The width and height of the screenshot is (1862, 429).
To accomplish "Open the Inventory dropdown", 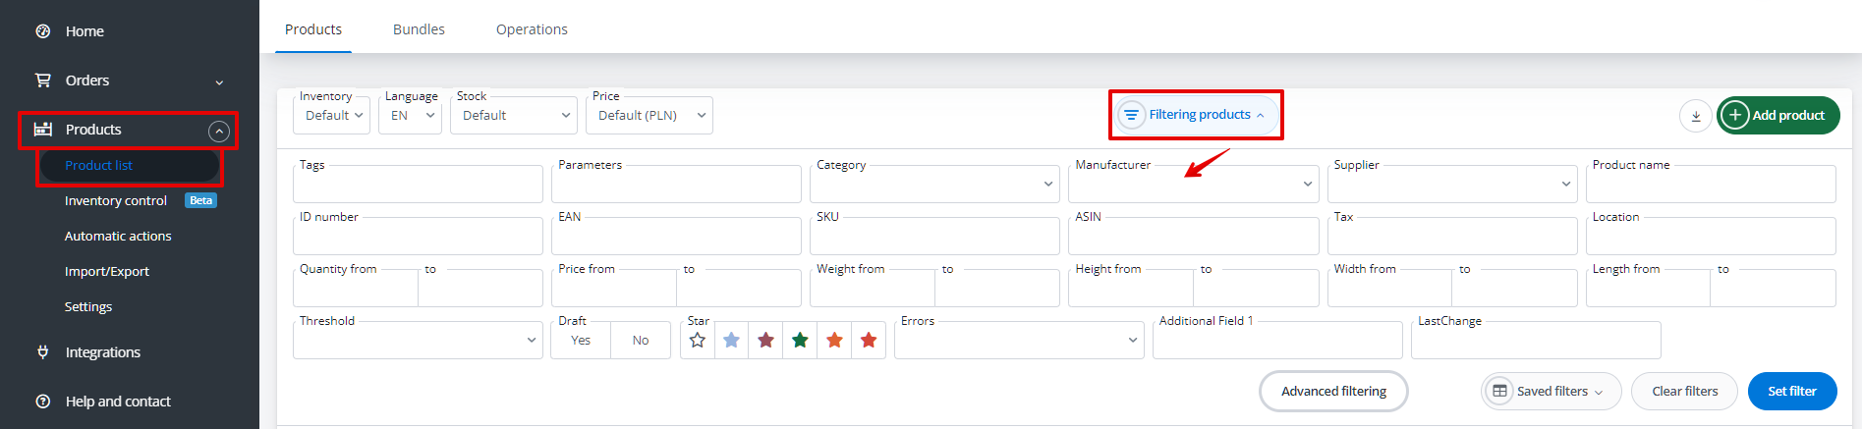I will pyautogui.click(x=332, y=115).
